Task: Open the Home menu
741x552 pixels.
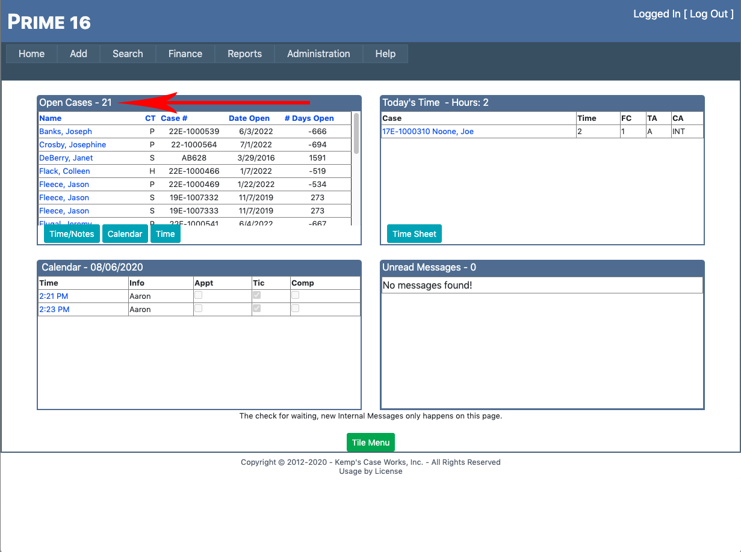Action: point(31,54)
